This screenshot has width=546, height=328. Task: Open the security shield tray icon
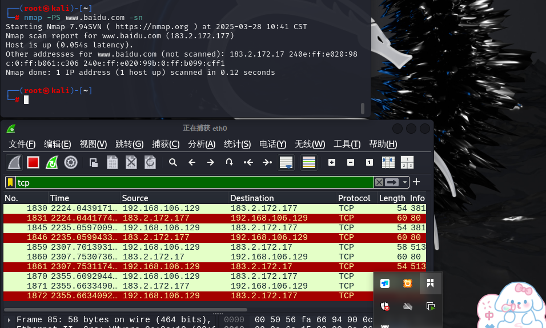click(x=385, y=306)
